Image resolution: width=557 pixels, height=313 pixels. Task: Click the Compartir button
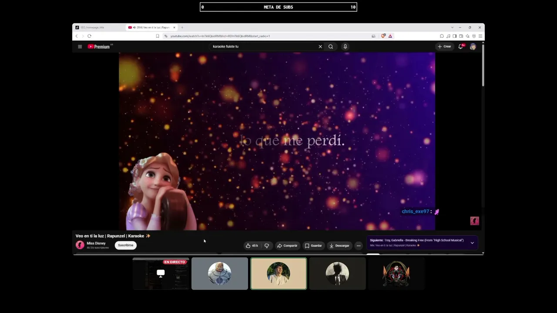tap(287, 246)
